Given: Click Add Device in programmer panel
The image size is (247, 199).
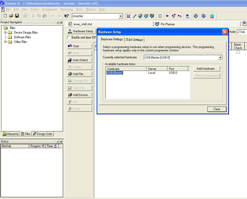Looking at the screenshot, I should point(79,95).
